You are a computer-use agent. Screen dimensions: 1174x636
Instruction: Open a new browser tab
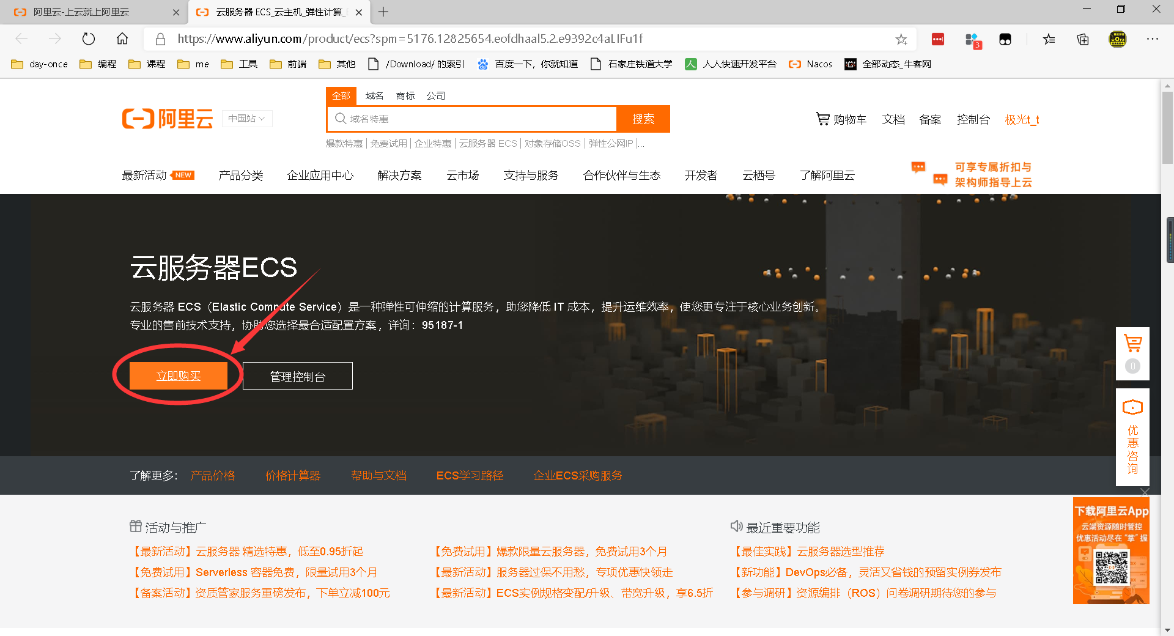coord(383,12)
